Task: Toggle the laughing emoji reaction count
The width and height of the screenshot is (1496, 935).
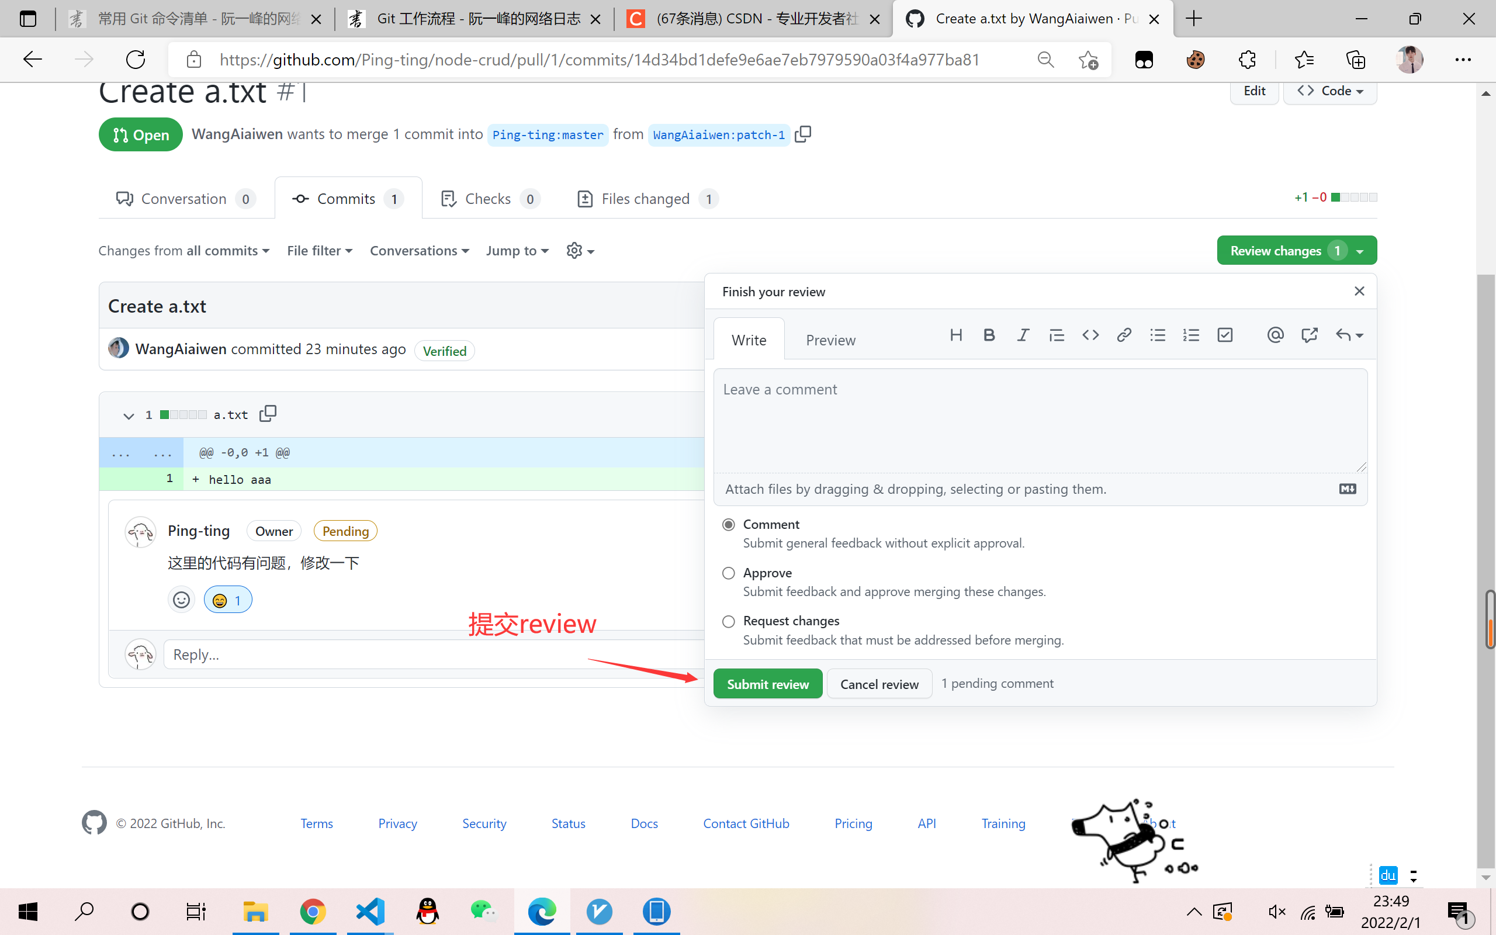Action: 227,600
